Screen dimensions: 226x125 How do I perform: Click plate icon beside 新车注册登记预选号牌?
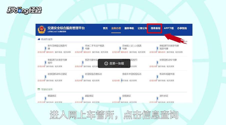pyautogui.click(x=45, y=49)
